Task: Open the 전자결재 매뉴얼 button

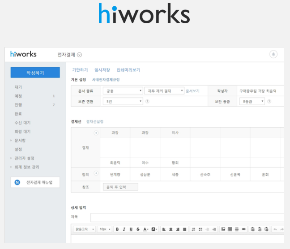Action: tap(35, 182)
